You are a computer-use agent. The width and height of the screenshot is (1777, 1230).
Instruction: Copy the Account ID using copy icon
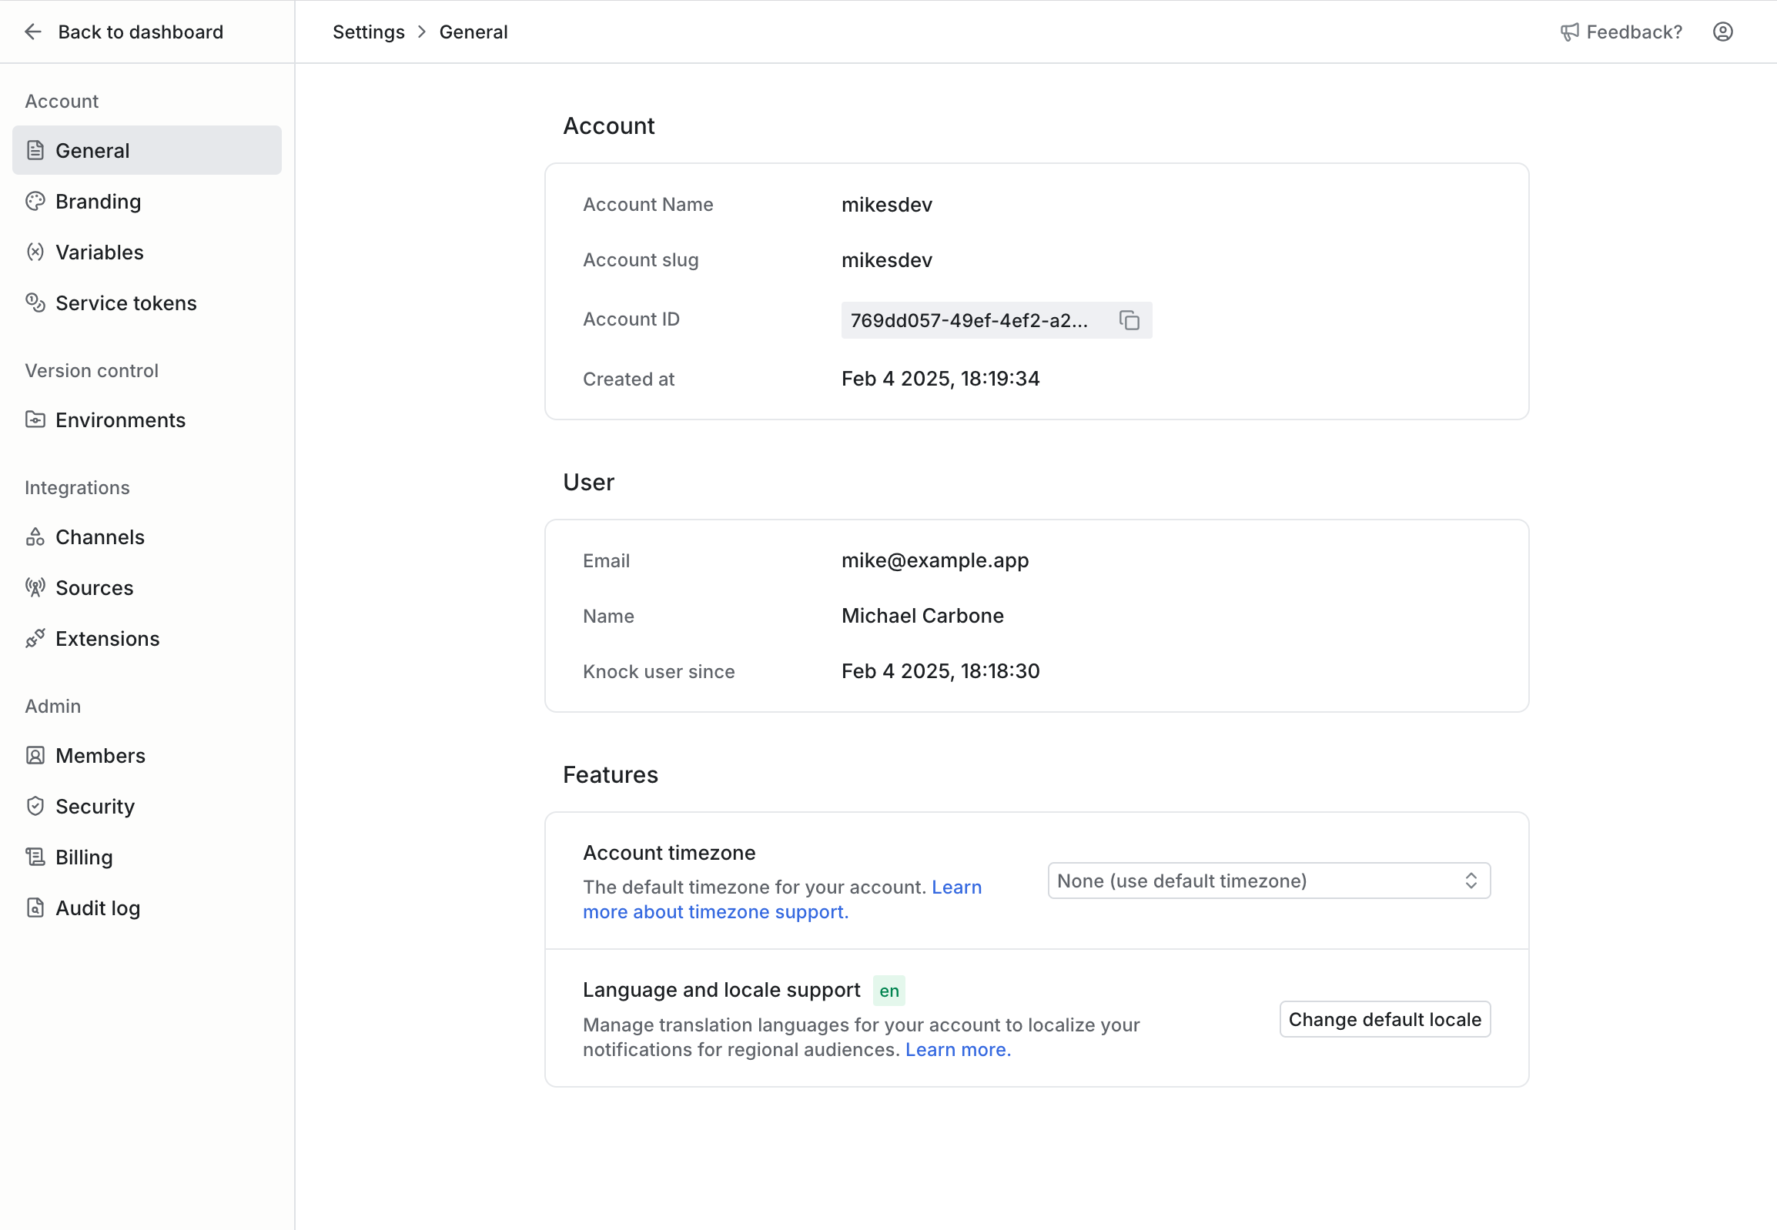tap(1129, 320)
